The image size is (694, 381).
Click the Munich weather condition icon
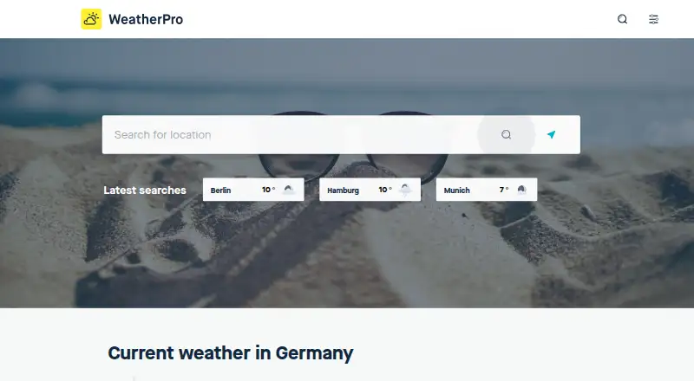point(522,190)
